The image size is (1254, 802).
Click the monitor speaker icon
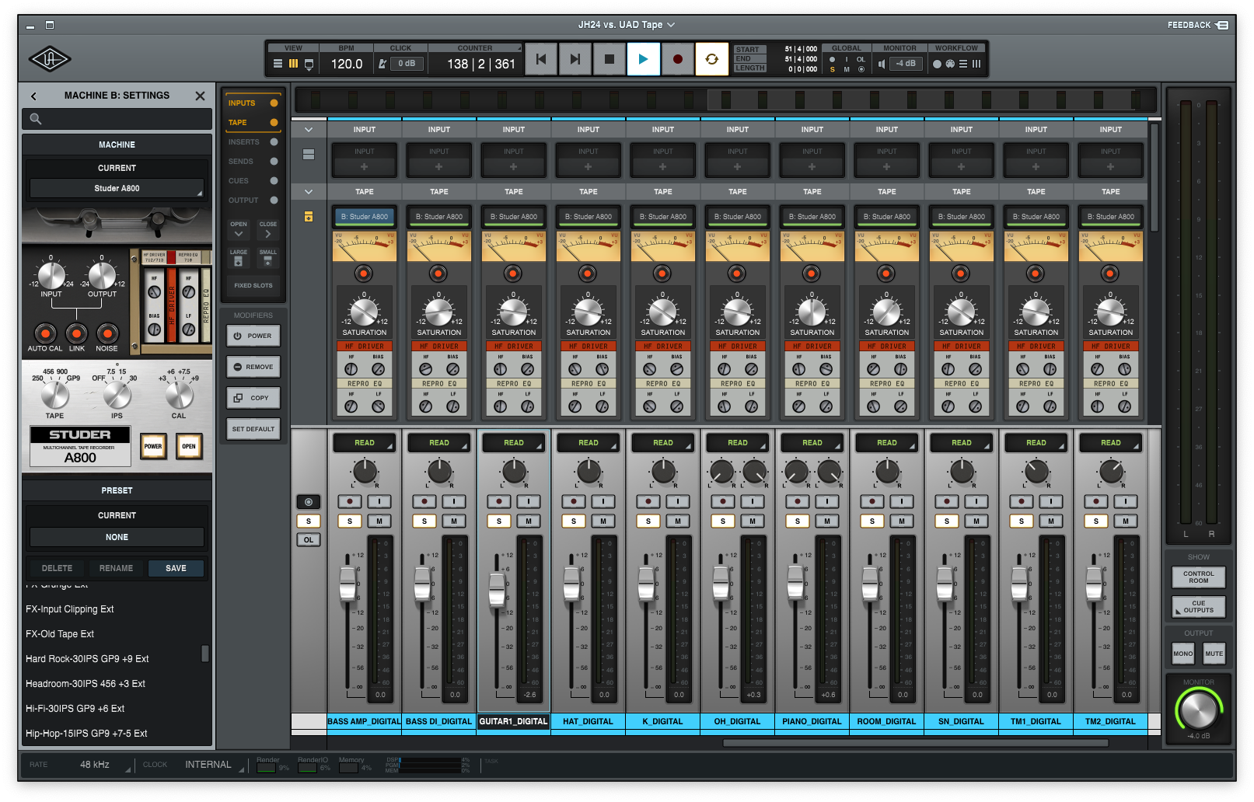tap(882, 64)
